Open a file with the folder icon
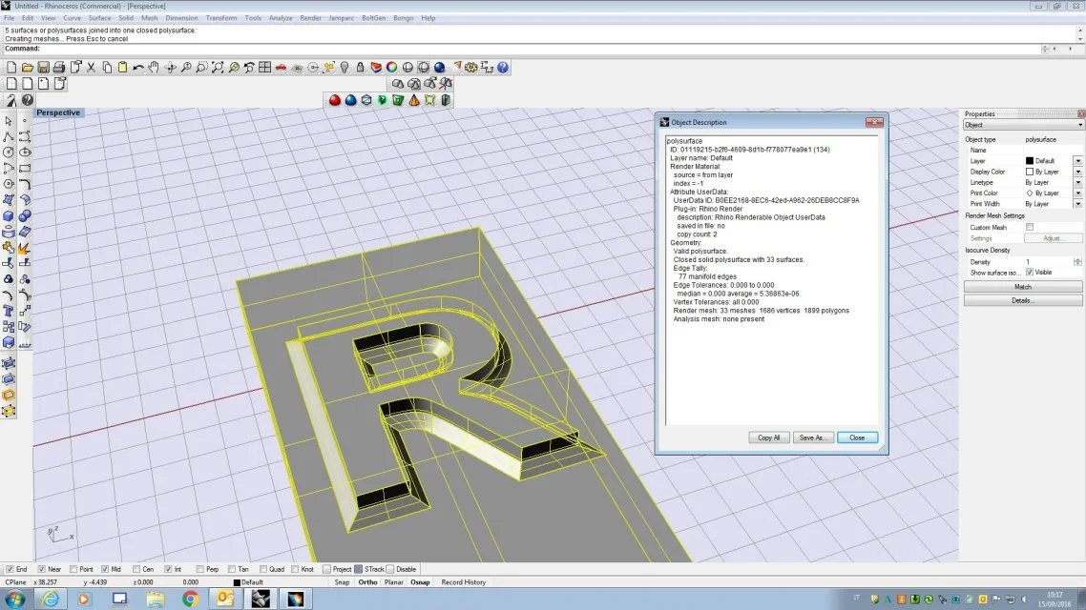This screenshot has width=1086, height=610. point(27,67)
